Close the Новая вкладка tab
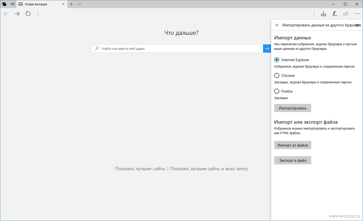363x221 pixels. pos(63,4)
